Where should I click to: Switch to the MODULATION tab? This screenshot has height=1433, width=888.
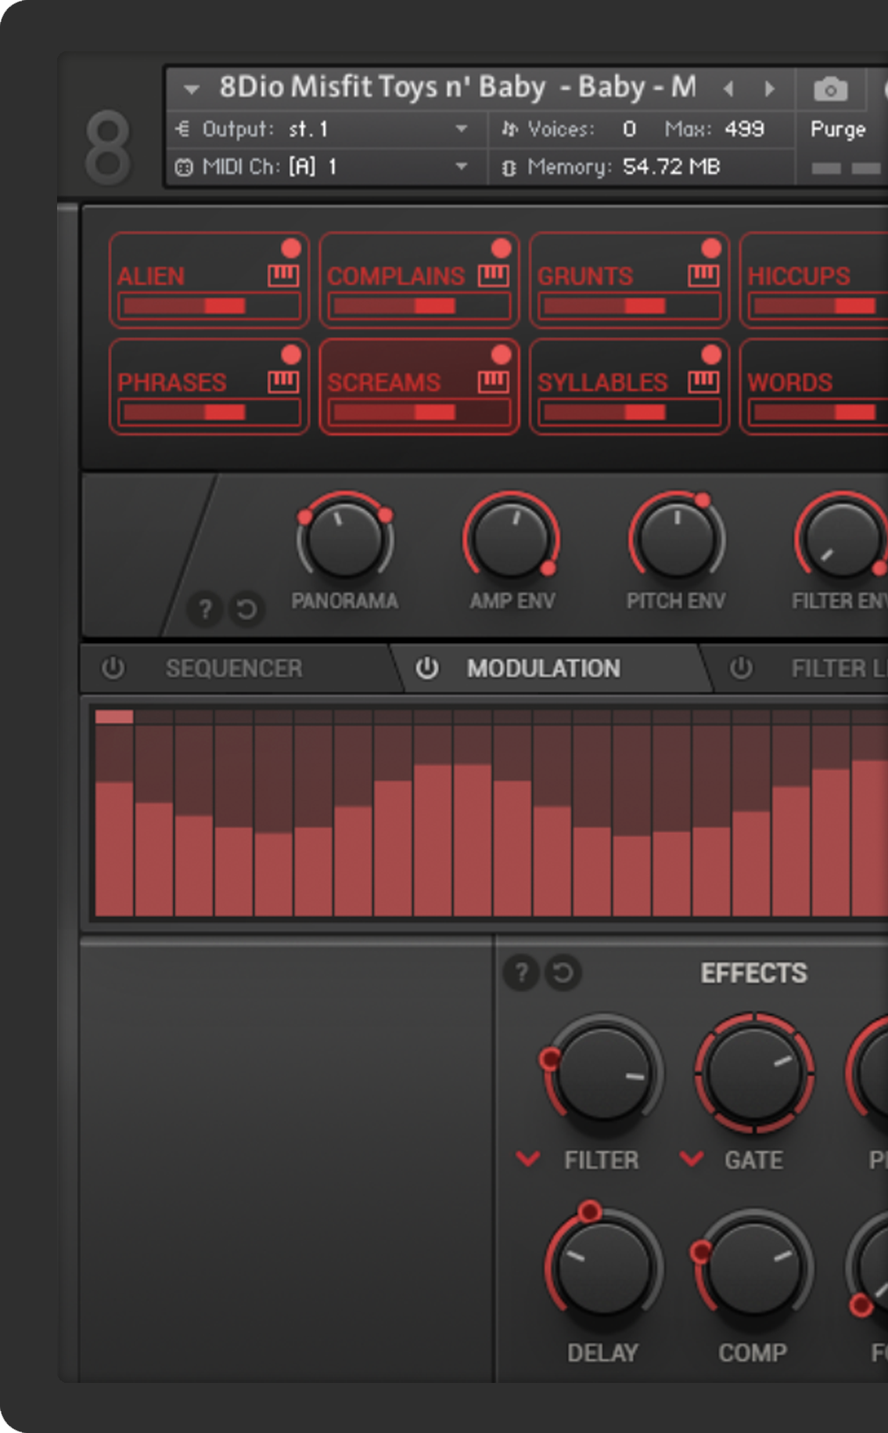[544, 668]
